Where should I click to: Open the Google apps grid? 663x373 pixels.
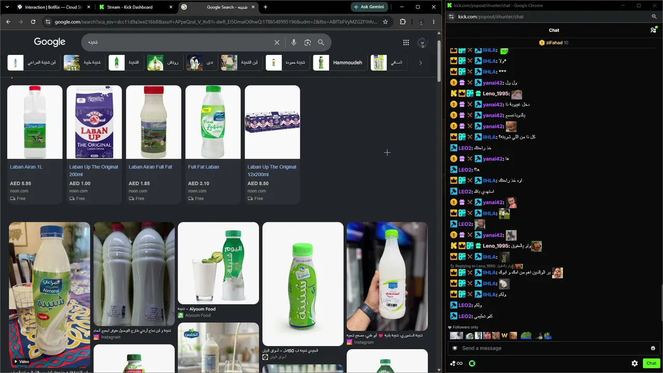(x=406, y=42)
